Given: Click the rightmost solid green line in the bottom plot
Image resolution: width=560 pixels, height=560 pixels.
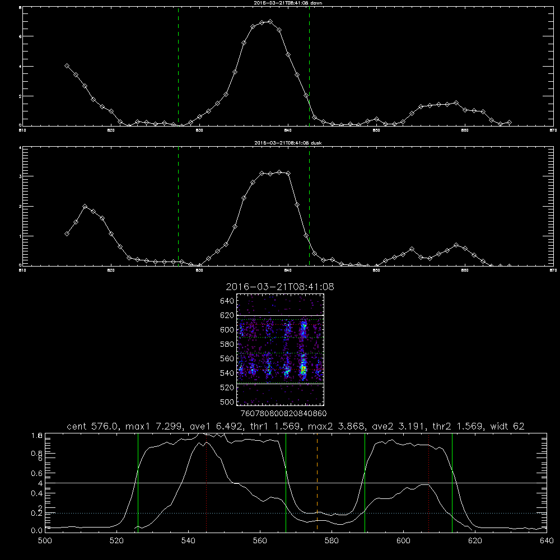Looking at the screenshot, I should tap(452, 483).
